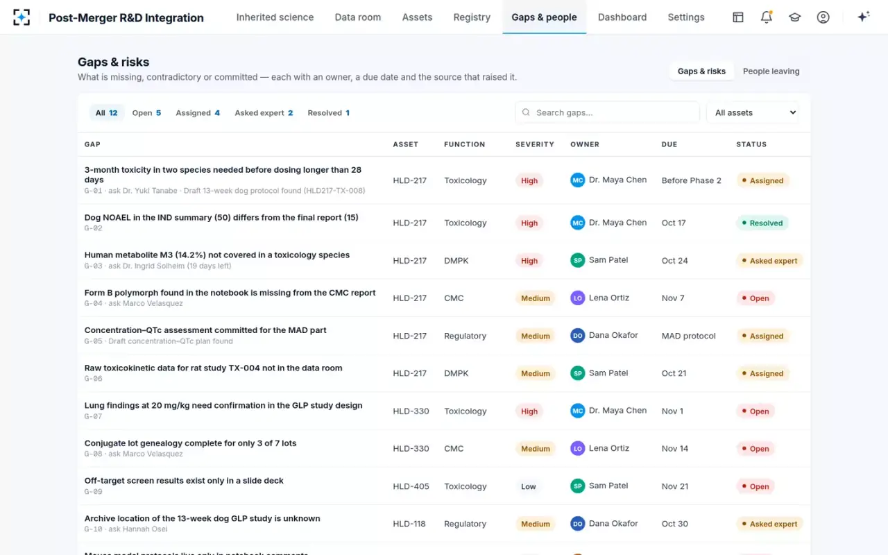Click Dana Okafor avatar in G-10 row
Image resolution: width=888 pixels, height=555 pixels.
[577, 524]
